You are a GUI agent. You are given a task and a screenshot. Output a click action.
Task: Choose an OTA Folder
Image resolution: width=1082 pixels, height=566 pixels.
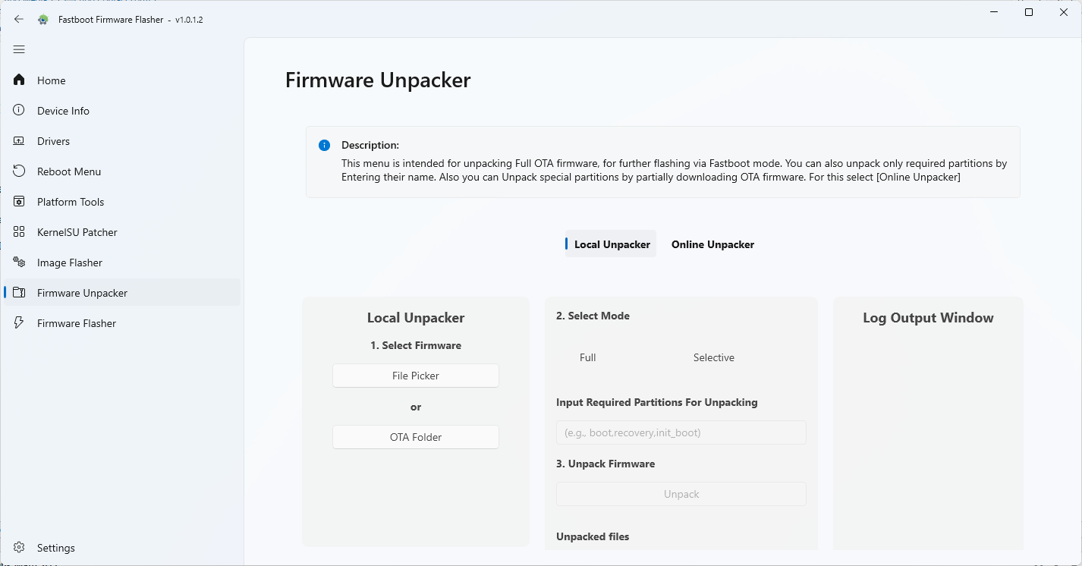click(x=415, y=436)
